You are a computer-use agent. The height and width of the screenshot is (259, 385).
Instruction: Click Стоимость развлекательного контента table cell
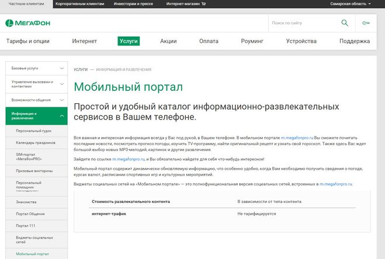131,202
